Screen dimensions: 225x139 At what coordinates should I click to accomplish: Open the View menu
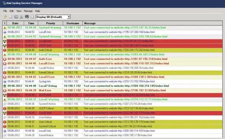coord(19,11)
